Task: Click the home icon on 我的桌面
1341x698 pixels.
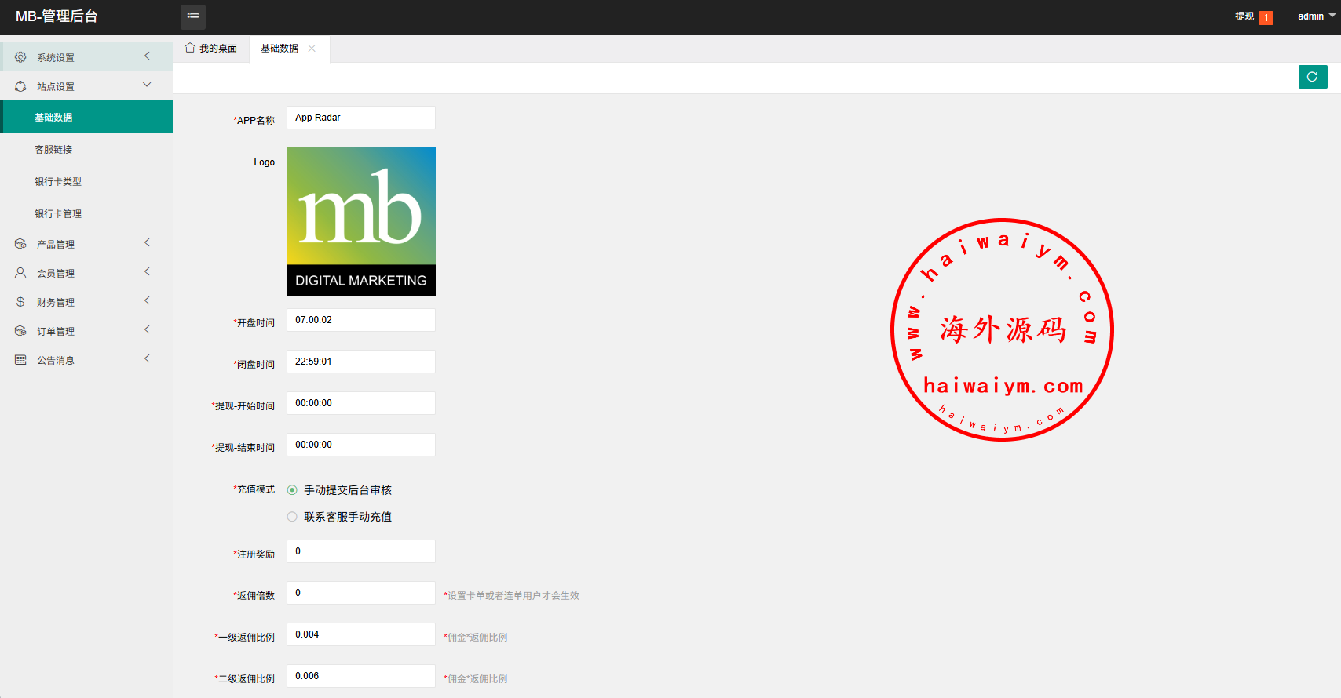Action: (190, 48)
